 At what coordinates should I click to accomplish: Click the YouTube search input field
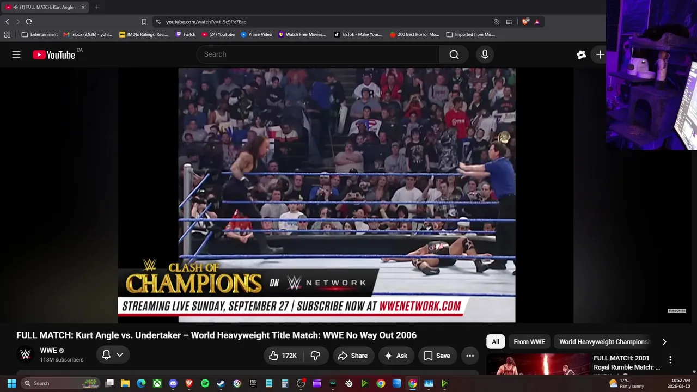318,54
